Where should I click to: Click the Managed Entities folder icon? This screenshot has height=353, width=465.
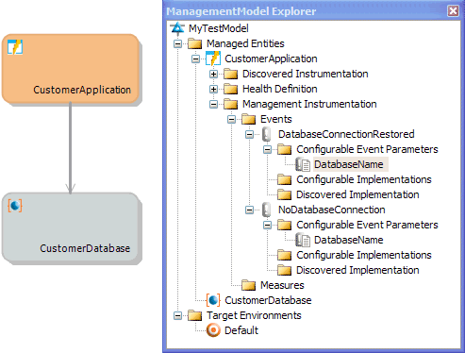point(195,43)
